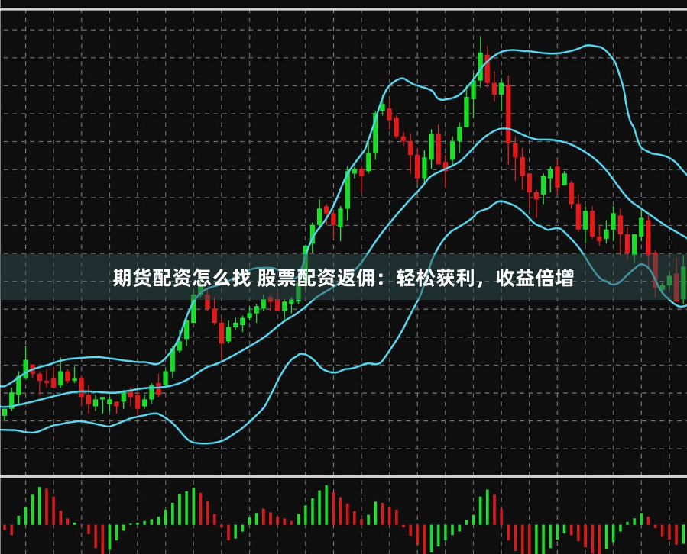687x554 pixels.
Task: Click red histogram bars at far right edge
Action: [677, 533]
